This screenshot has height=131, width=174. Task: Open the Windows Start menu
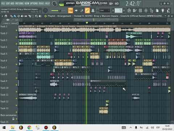4,128
